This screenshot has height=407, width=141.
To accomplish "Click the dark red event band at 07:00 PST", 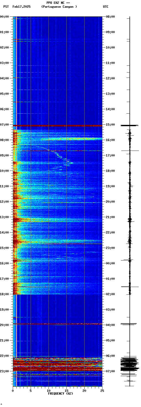I will tap(57, 125).
